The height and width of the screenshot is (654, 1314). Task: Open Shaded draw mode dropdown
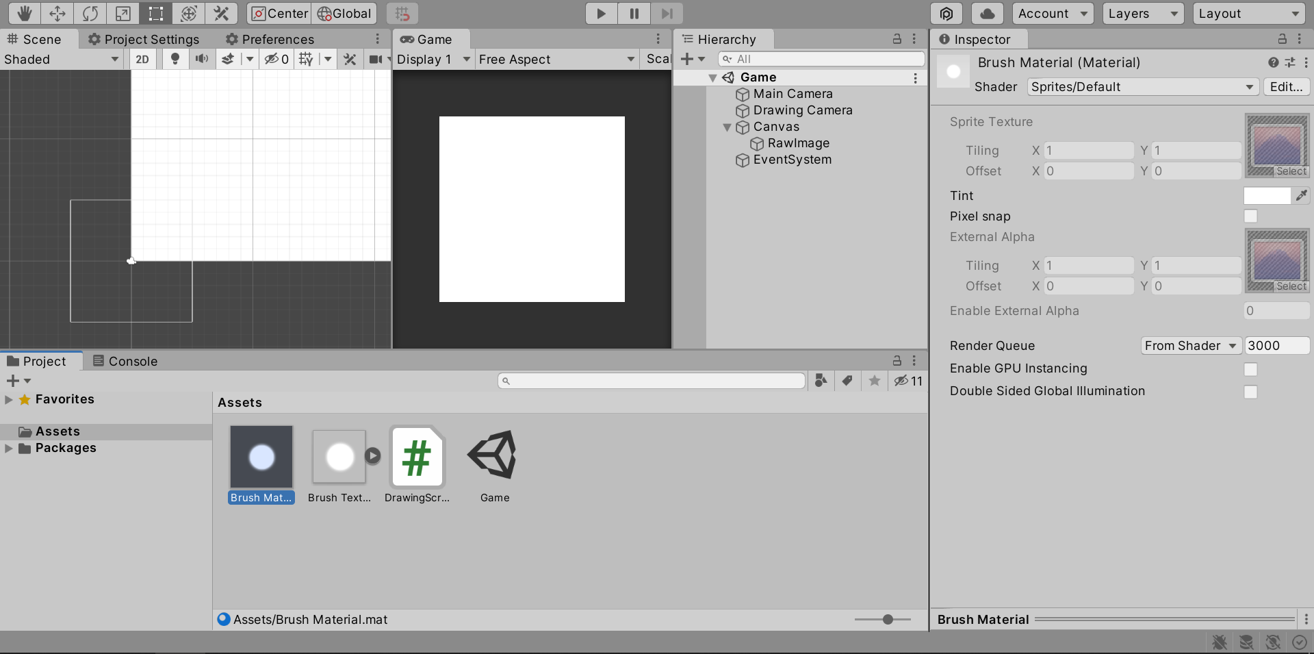pos(62,60)
